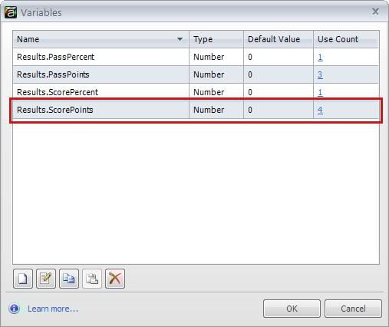This screenshot has width=389, height=327.
Task: Open use count 1 for Results.PassPercent
Action: (x=320, y=57)
